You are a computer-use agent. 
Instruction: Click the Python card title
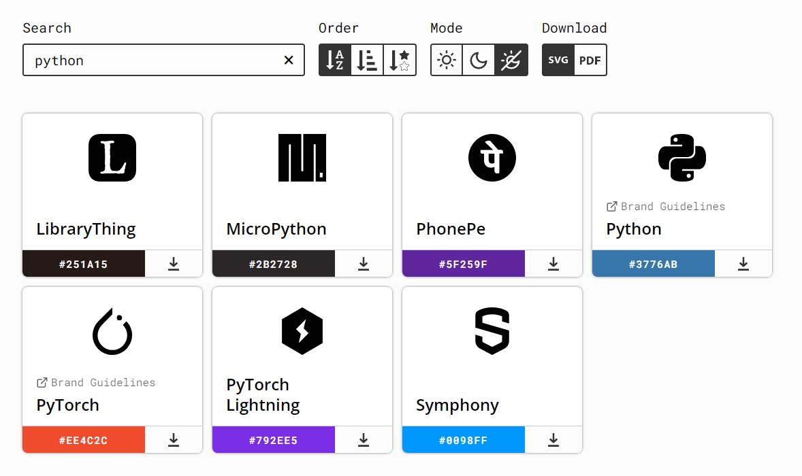tap(634, 229)
